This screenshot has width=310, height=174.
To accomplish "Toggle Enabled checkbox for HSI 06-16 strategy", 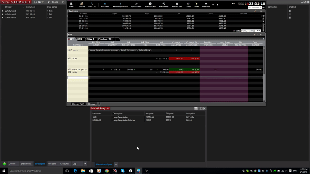I will click(x=290, y=17).
